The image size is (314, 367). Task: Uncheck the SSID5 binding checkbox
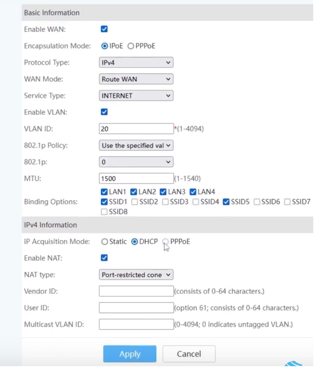click(226, 202)
